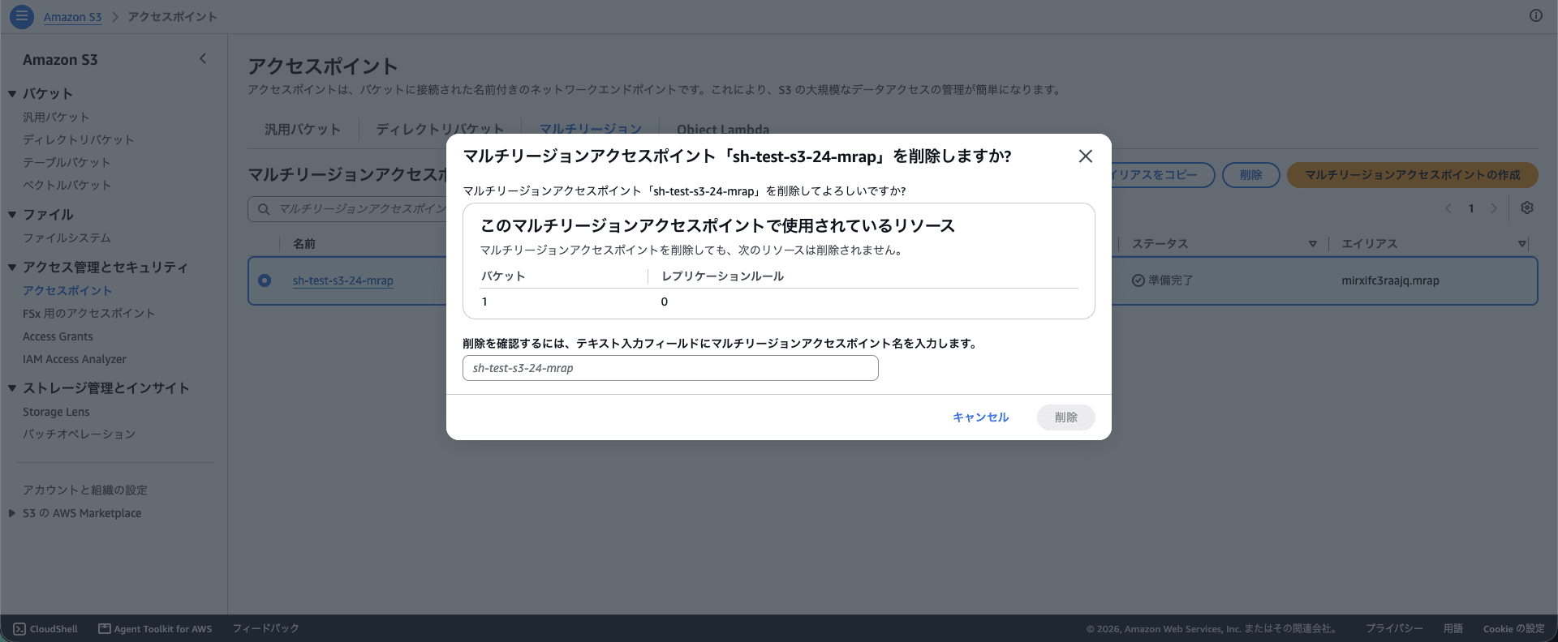1558x642 pixels.
Task: Open アクセスポイント in the sidebar
Action: (67, 291)
